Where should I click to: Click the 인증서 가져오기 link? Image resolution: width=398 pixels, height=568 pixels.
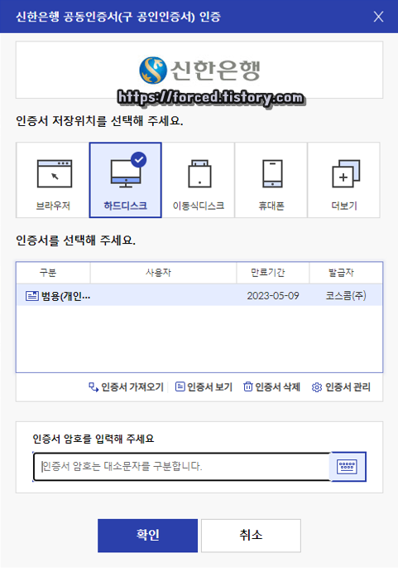(126, 387)
